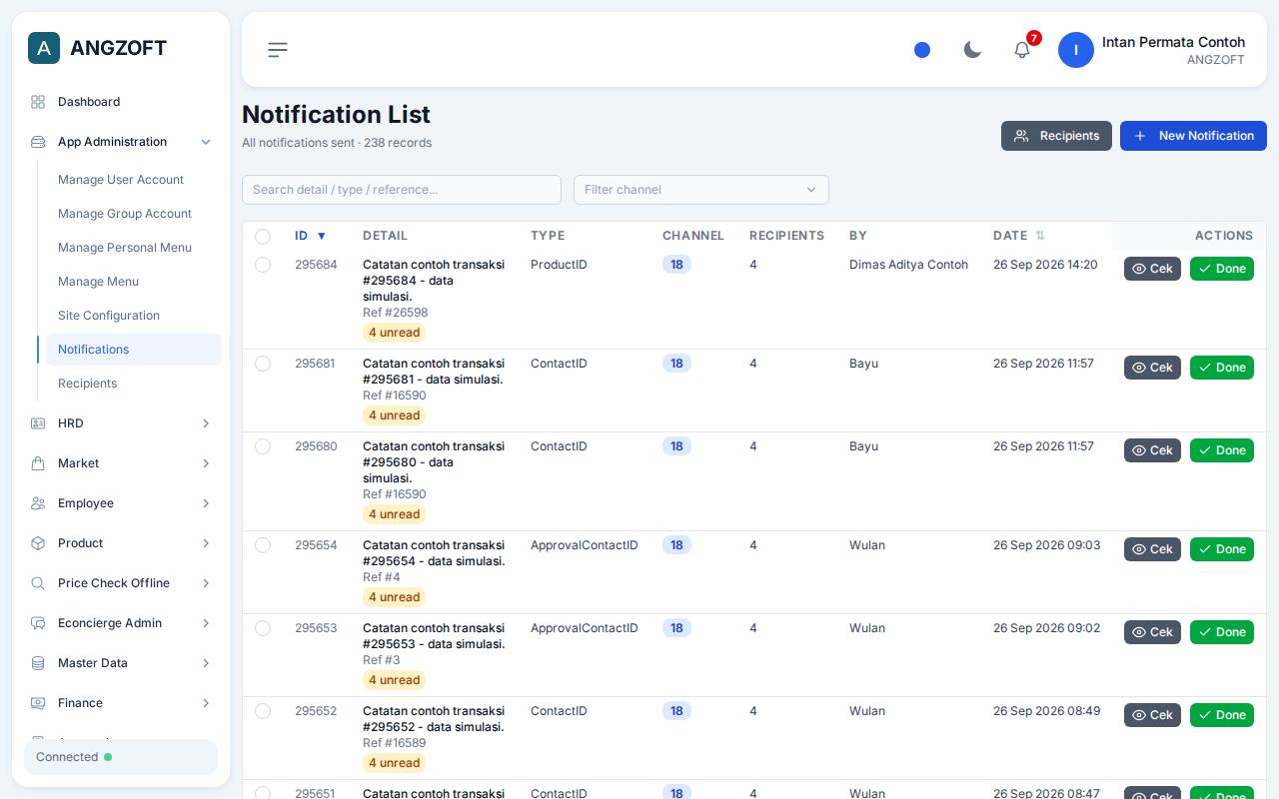Sort by ID column arrow

pos(322,236)
